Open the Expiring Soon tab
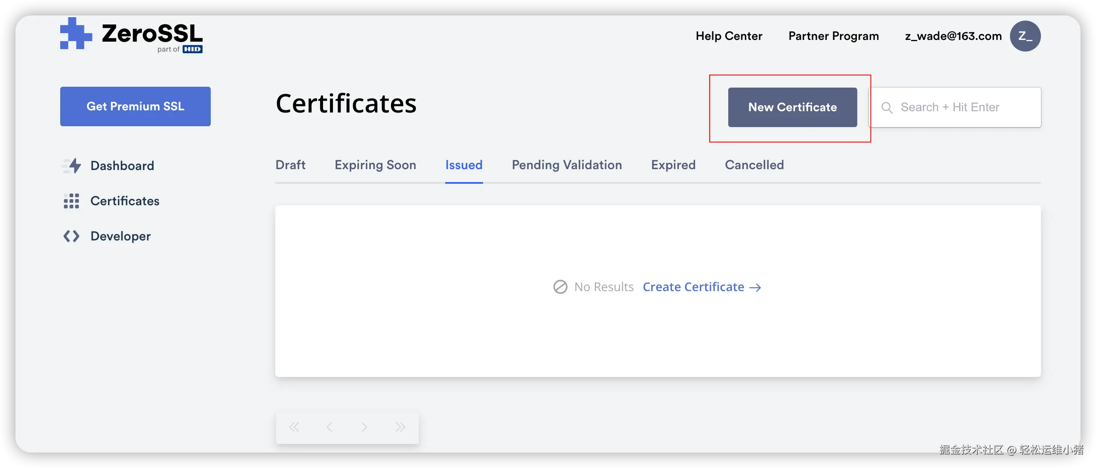 [x=375, y=165]
